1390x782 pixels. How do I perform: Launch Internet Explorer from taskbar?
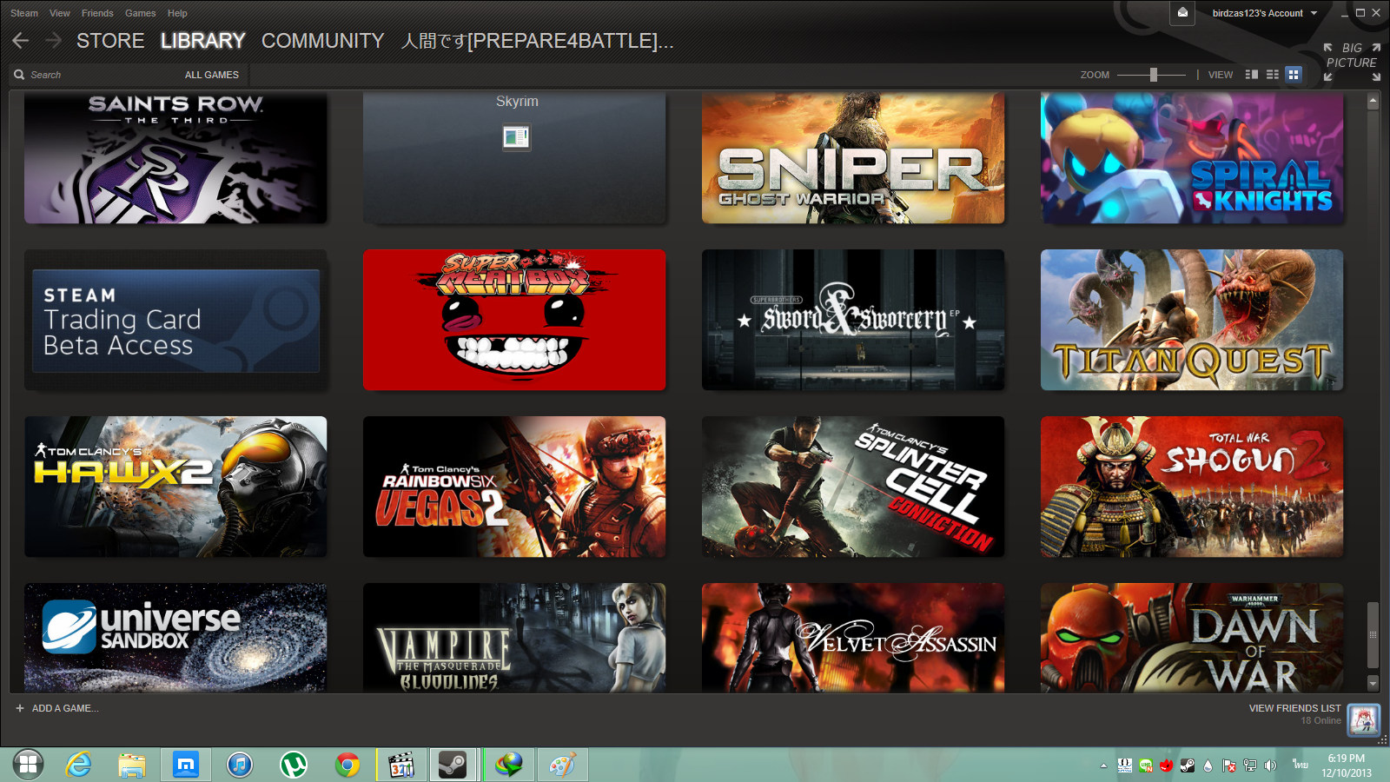pos(79,765)
